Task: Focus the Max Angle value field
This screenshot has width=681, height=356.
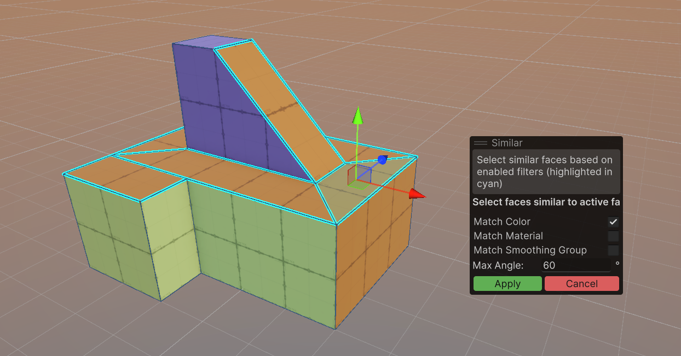Action: [x=575, y=265]
